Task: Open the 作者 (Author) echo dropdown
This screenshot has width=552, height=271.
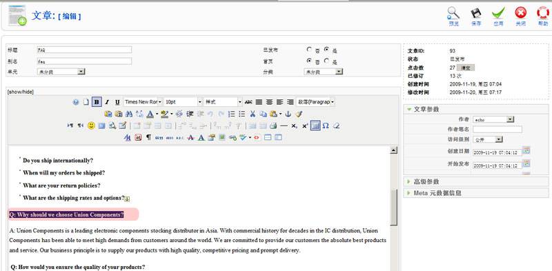Action: click(x=493, y=120)
